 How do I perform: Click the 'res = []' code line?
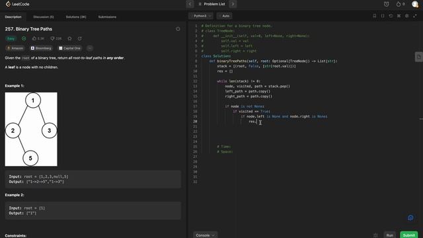click(x=225, y=71)
